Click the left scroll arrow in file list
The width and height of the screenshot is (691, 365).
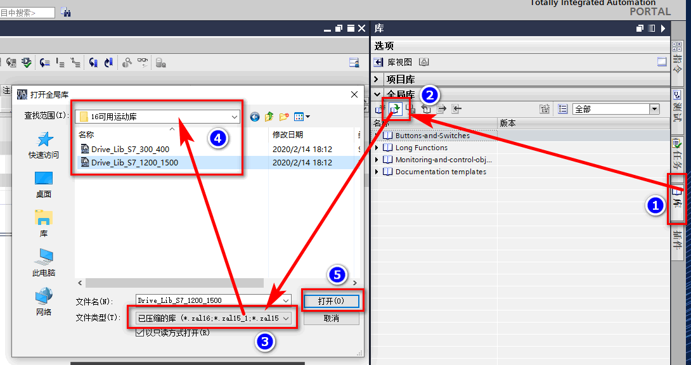pos(80,283)
